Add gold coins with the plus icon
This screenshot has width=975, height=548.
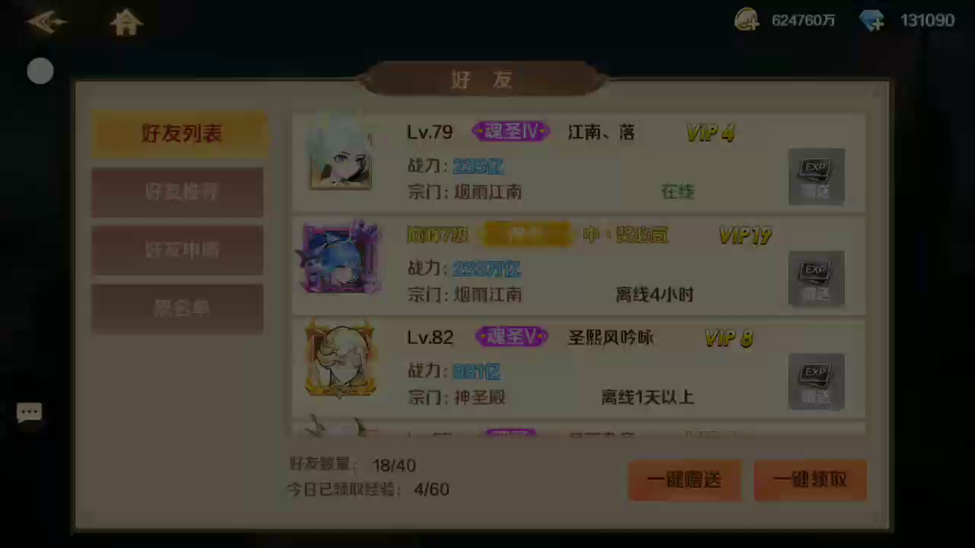(747, 20)
